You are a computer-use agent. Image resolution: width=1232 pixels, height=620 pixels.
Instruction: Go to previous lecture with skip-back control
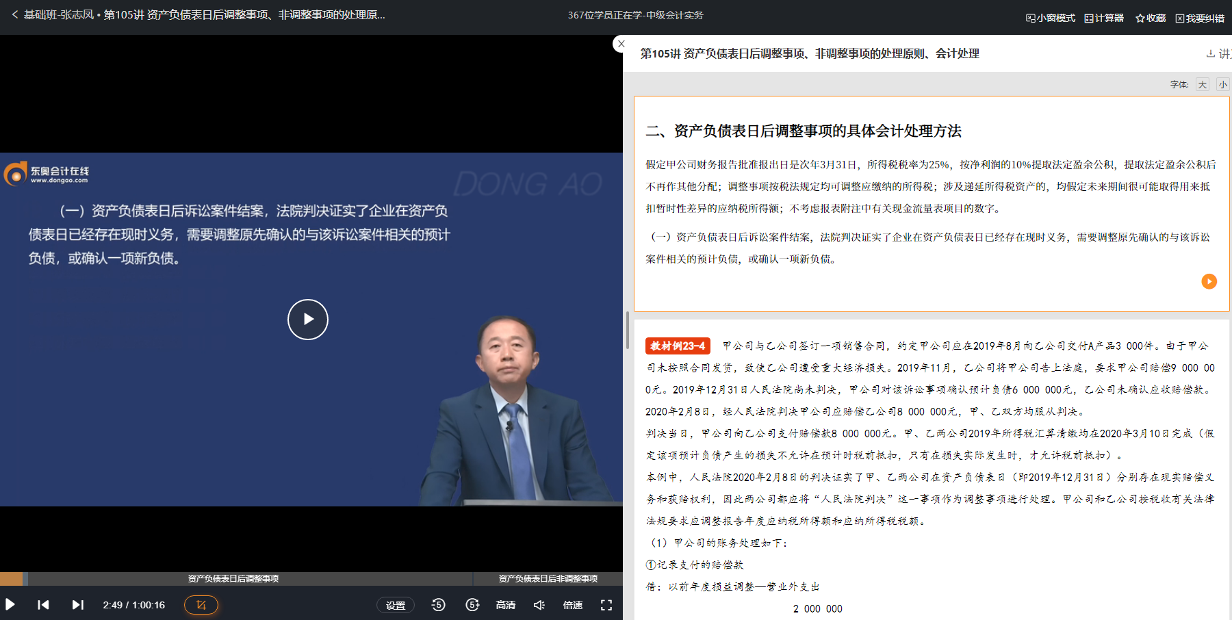(x=44, y=605)
